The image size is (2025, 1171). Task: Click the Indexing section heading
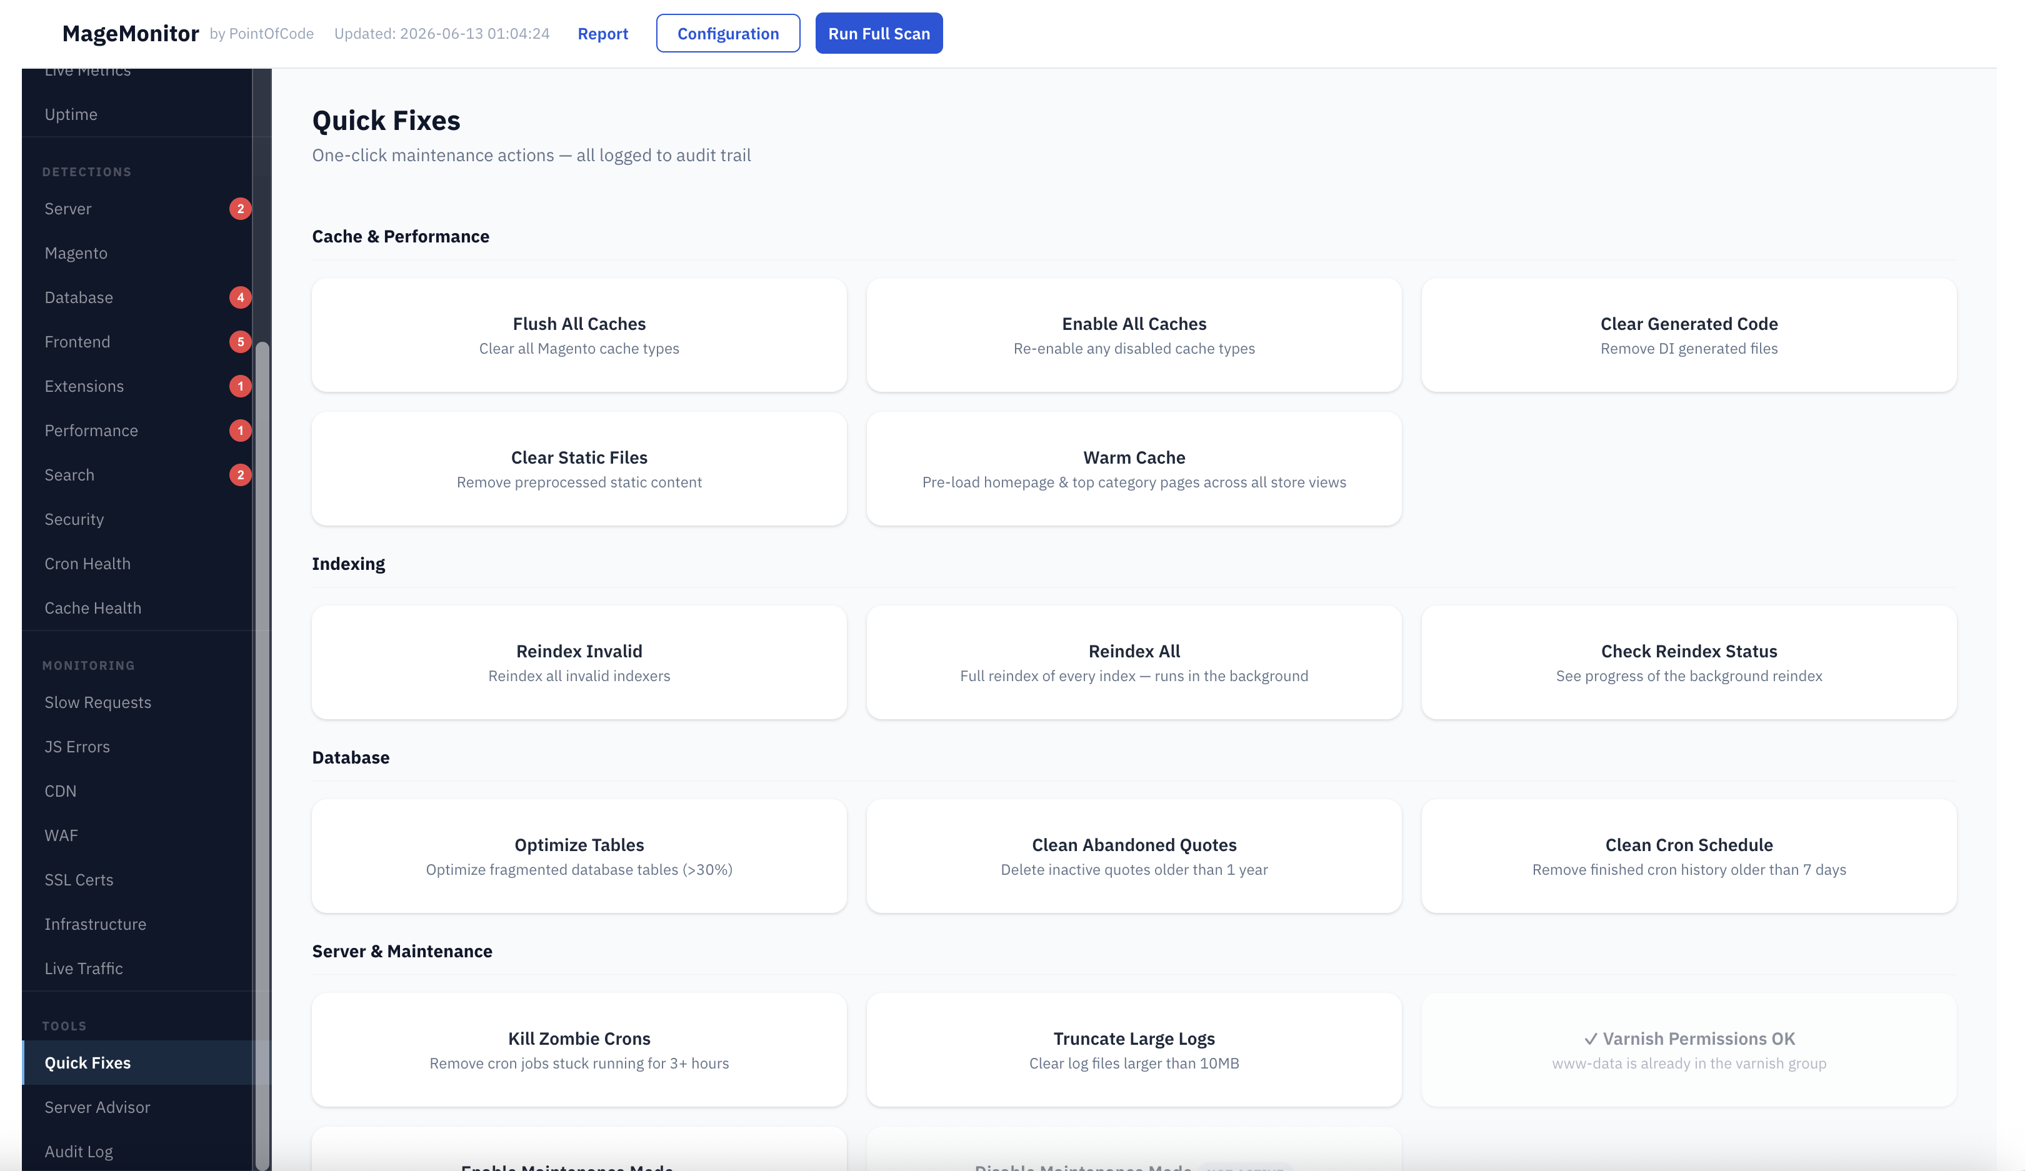[348, 564]
